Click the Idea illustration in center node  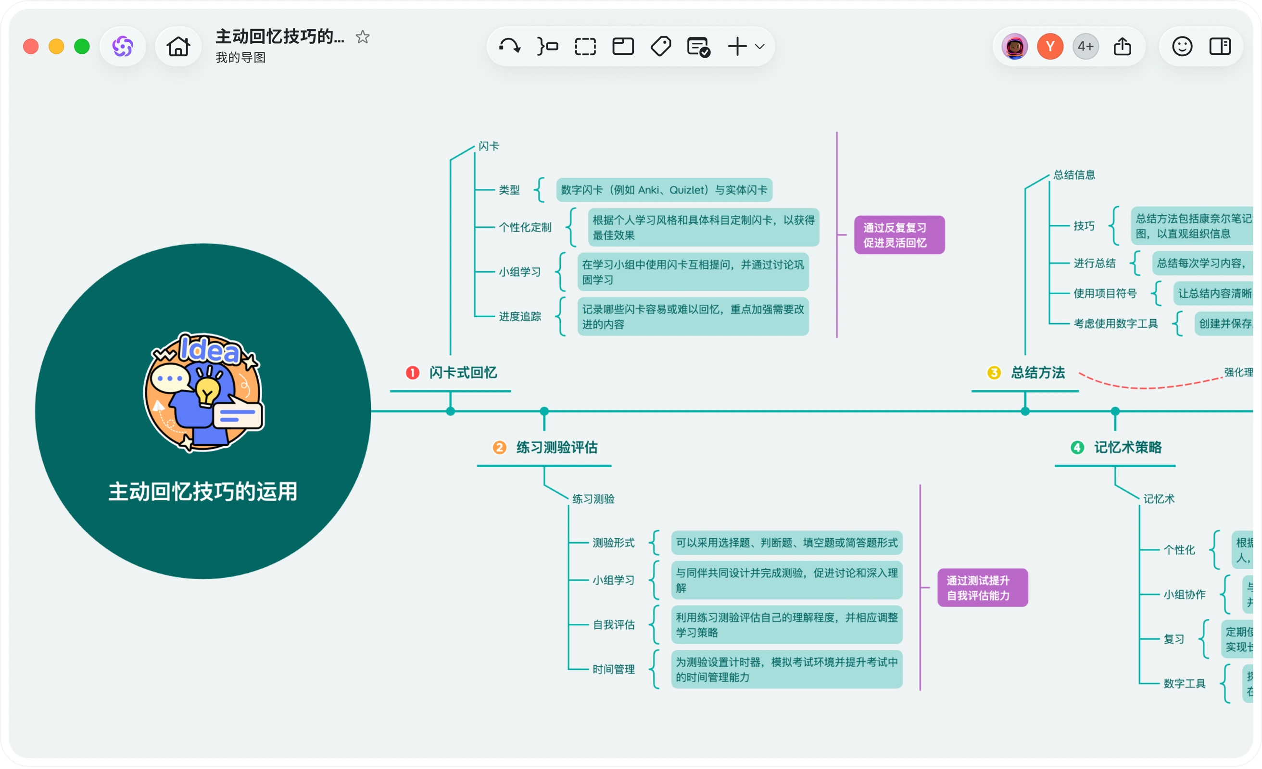click(204, 393)
